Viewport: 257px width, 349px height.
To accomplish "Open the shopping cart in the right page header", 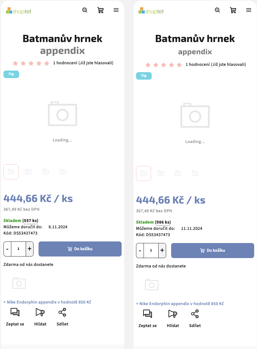I will 233,10.
